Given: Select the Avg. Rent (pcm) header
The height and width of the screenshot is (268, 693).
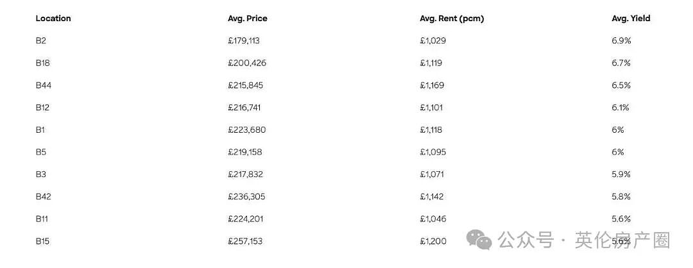Looking at the screenshot, I should [452, 19].
